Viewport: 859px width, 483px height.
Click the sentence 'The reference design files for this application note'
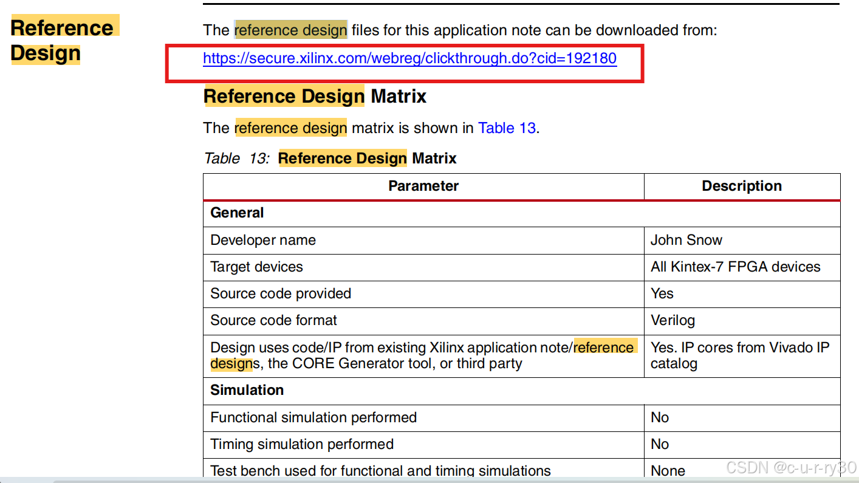[x=460, y=30]
